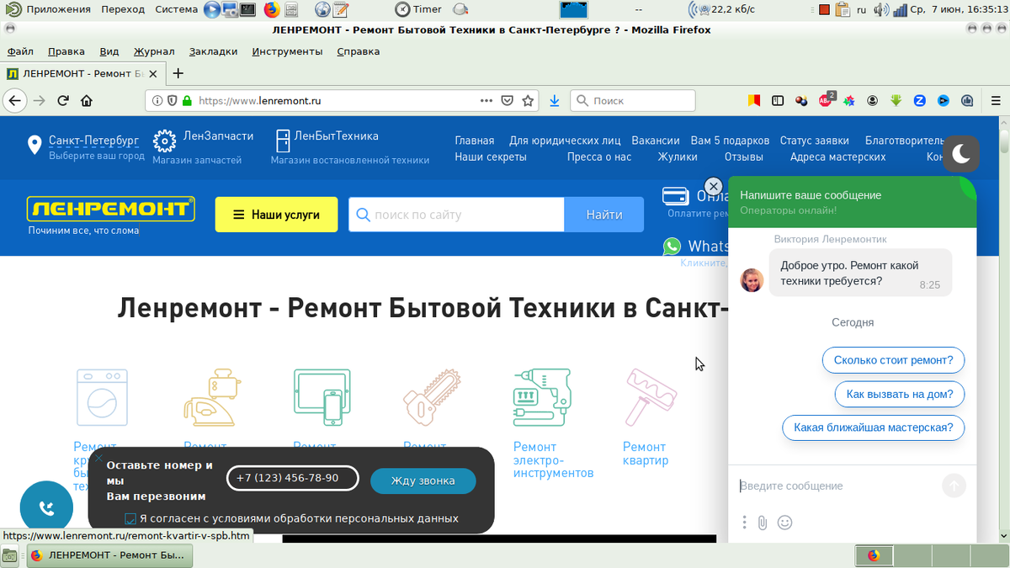Viewport: 1010px width, 568px height.
Task: Open the Для юридических лиц link
Action: [x=565, y=141]
